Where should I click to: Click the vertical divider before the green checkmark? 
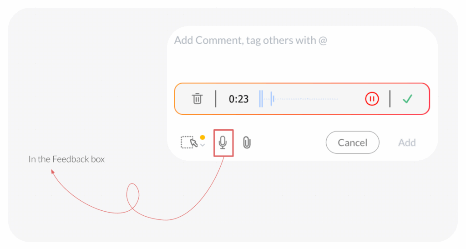click(x=390, y=98)
